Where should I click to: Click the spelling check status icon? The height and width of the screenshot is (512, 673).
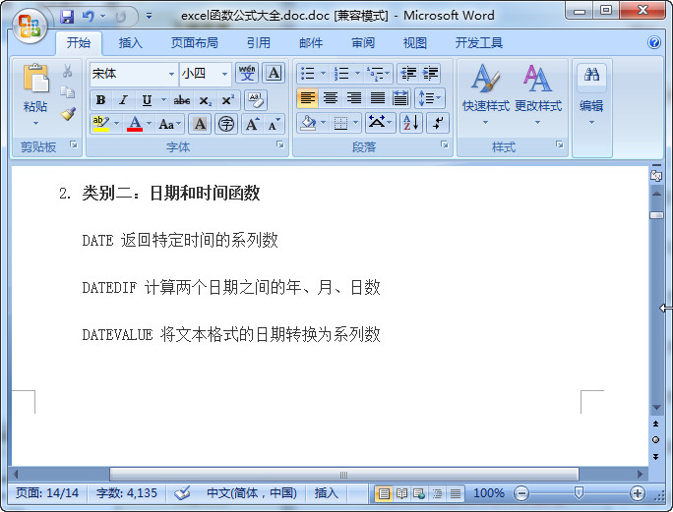[x=182, y=493]
